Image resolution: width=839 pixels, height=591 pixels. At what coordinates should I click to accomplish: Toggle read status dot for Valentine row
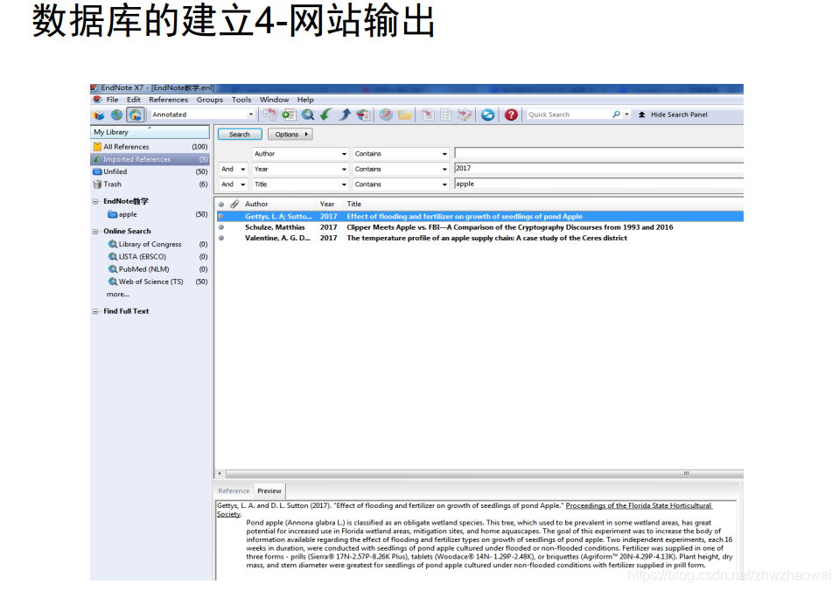click(x=221, y=238)
